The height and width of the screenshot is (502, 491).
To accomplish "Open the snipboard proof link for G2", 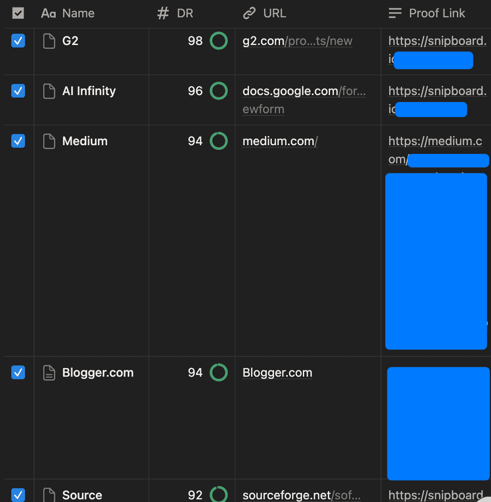I will pyautogui.click(x=437, y=41).
